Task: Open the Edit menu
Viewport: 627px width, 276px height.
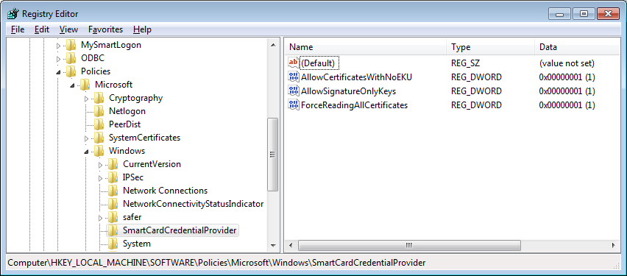Action: coord(42,29)
